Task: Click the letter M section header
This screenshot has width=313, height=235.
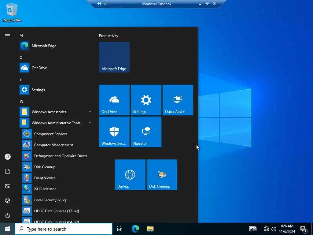Action: coord(21,35)
